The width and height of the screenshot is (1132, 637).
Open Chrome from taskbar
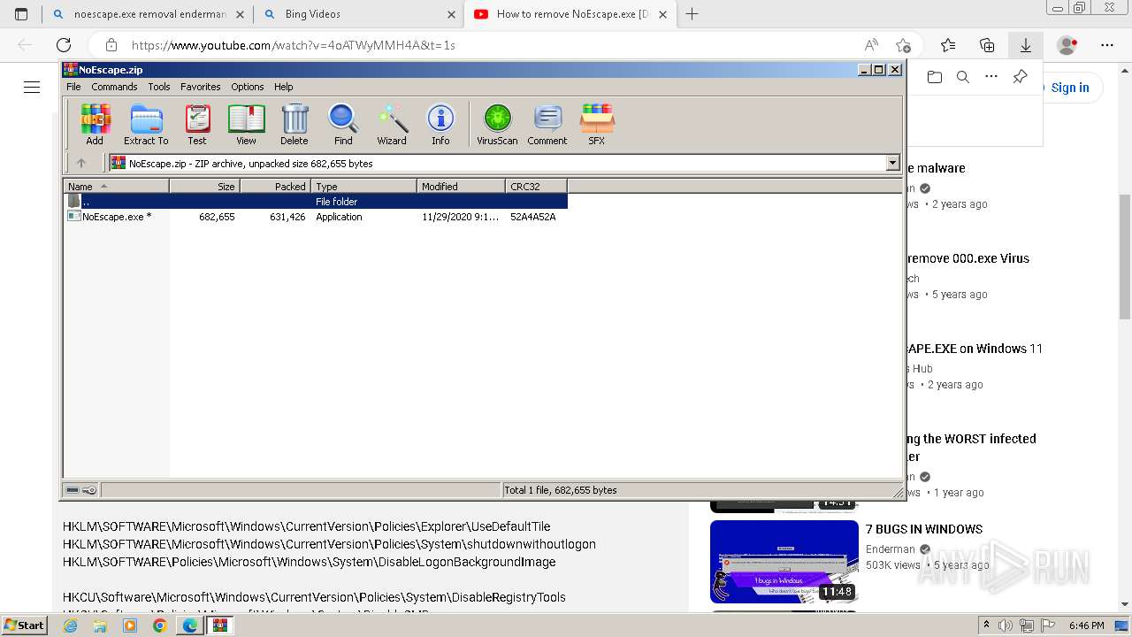click(159, 625)
